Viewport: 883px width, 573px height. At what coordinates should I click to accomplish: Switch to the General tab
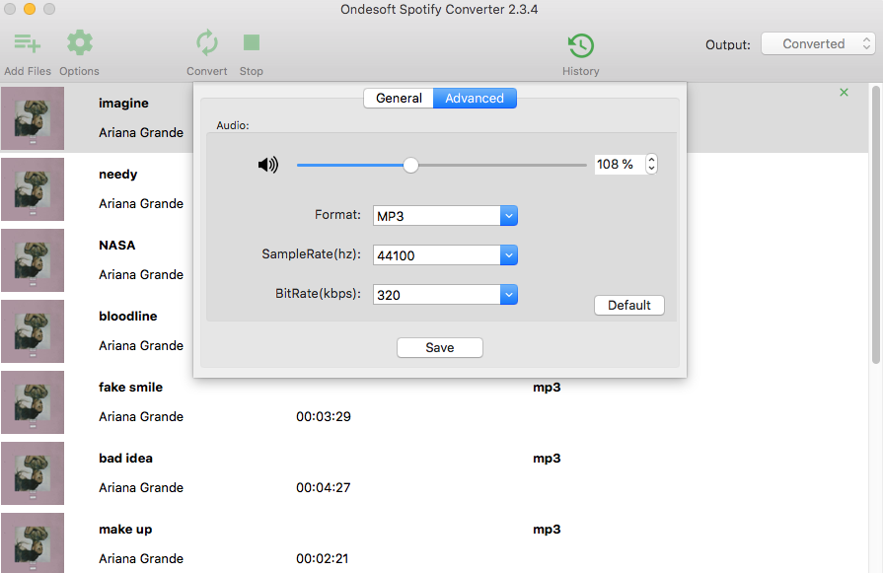(x=399, y=98)
